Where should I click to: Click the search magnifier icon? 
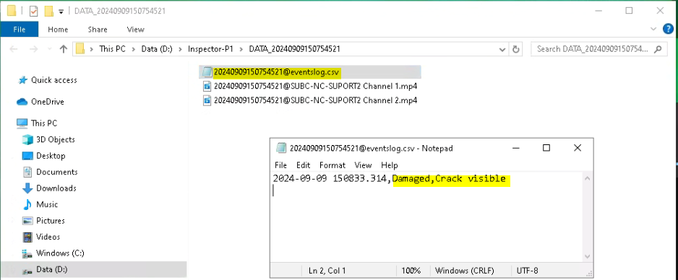pos(658,49)
